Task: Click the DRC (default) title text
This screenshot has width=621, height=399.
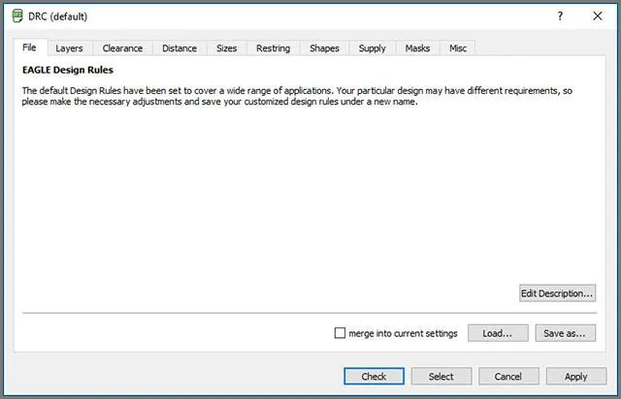Action: (58, 16)
